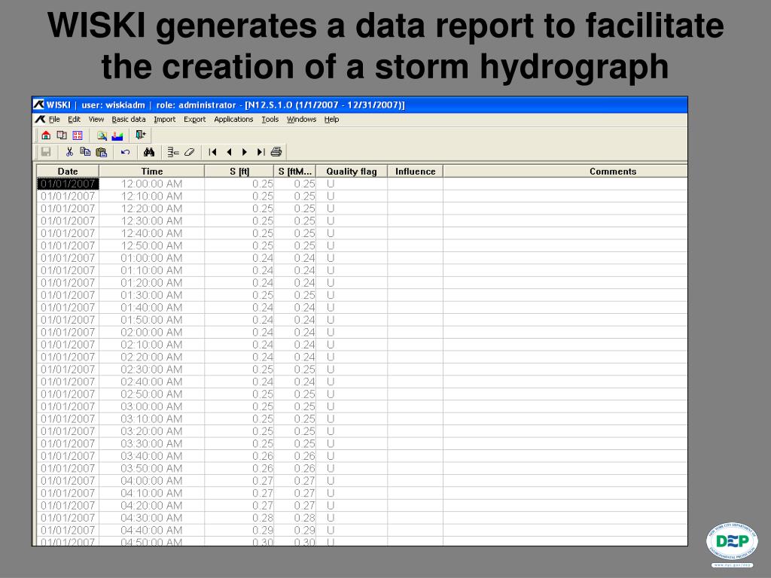Screen dimensions: 771x578
Task: Click the Paste clipboard icon
Action: coord(102,152)
